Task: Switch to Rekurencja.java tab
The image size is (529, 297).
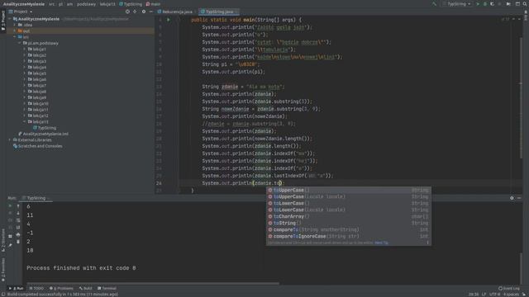Action: tap(175, 12)
